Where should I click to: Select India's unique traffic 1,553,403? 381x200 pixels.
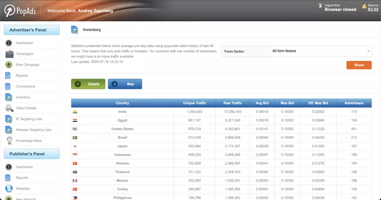(194, 112)
